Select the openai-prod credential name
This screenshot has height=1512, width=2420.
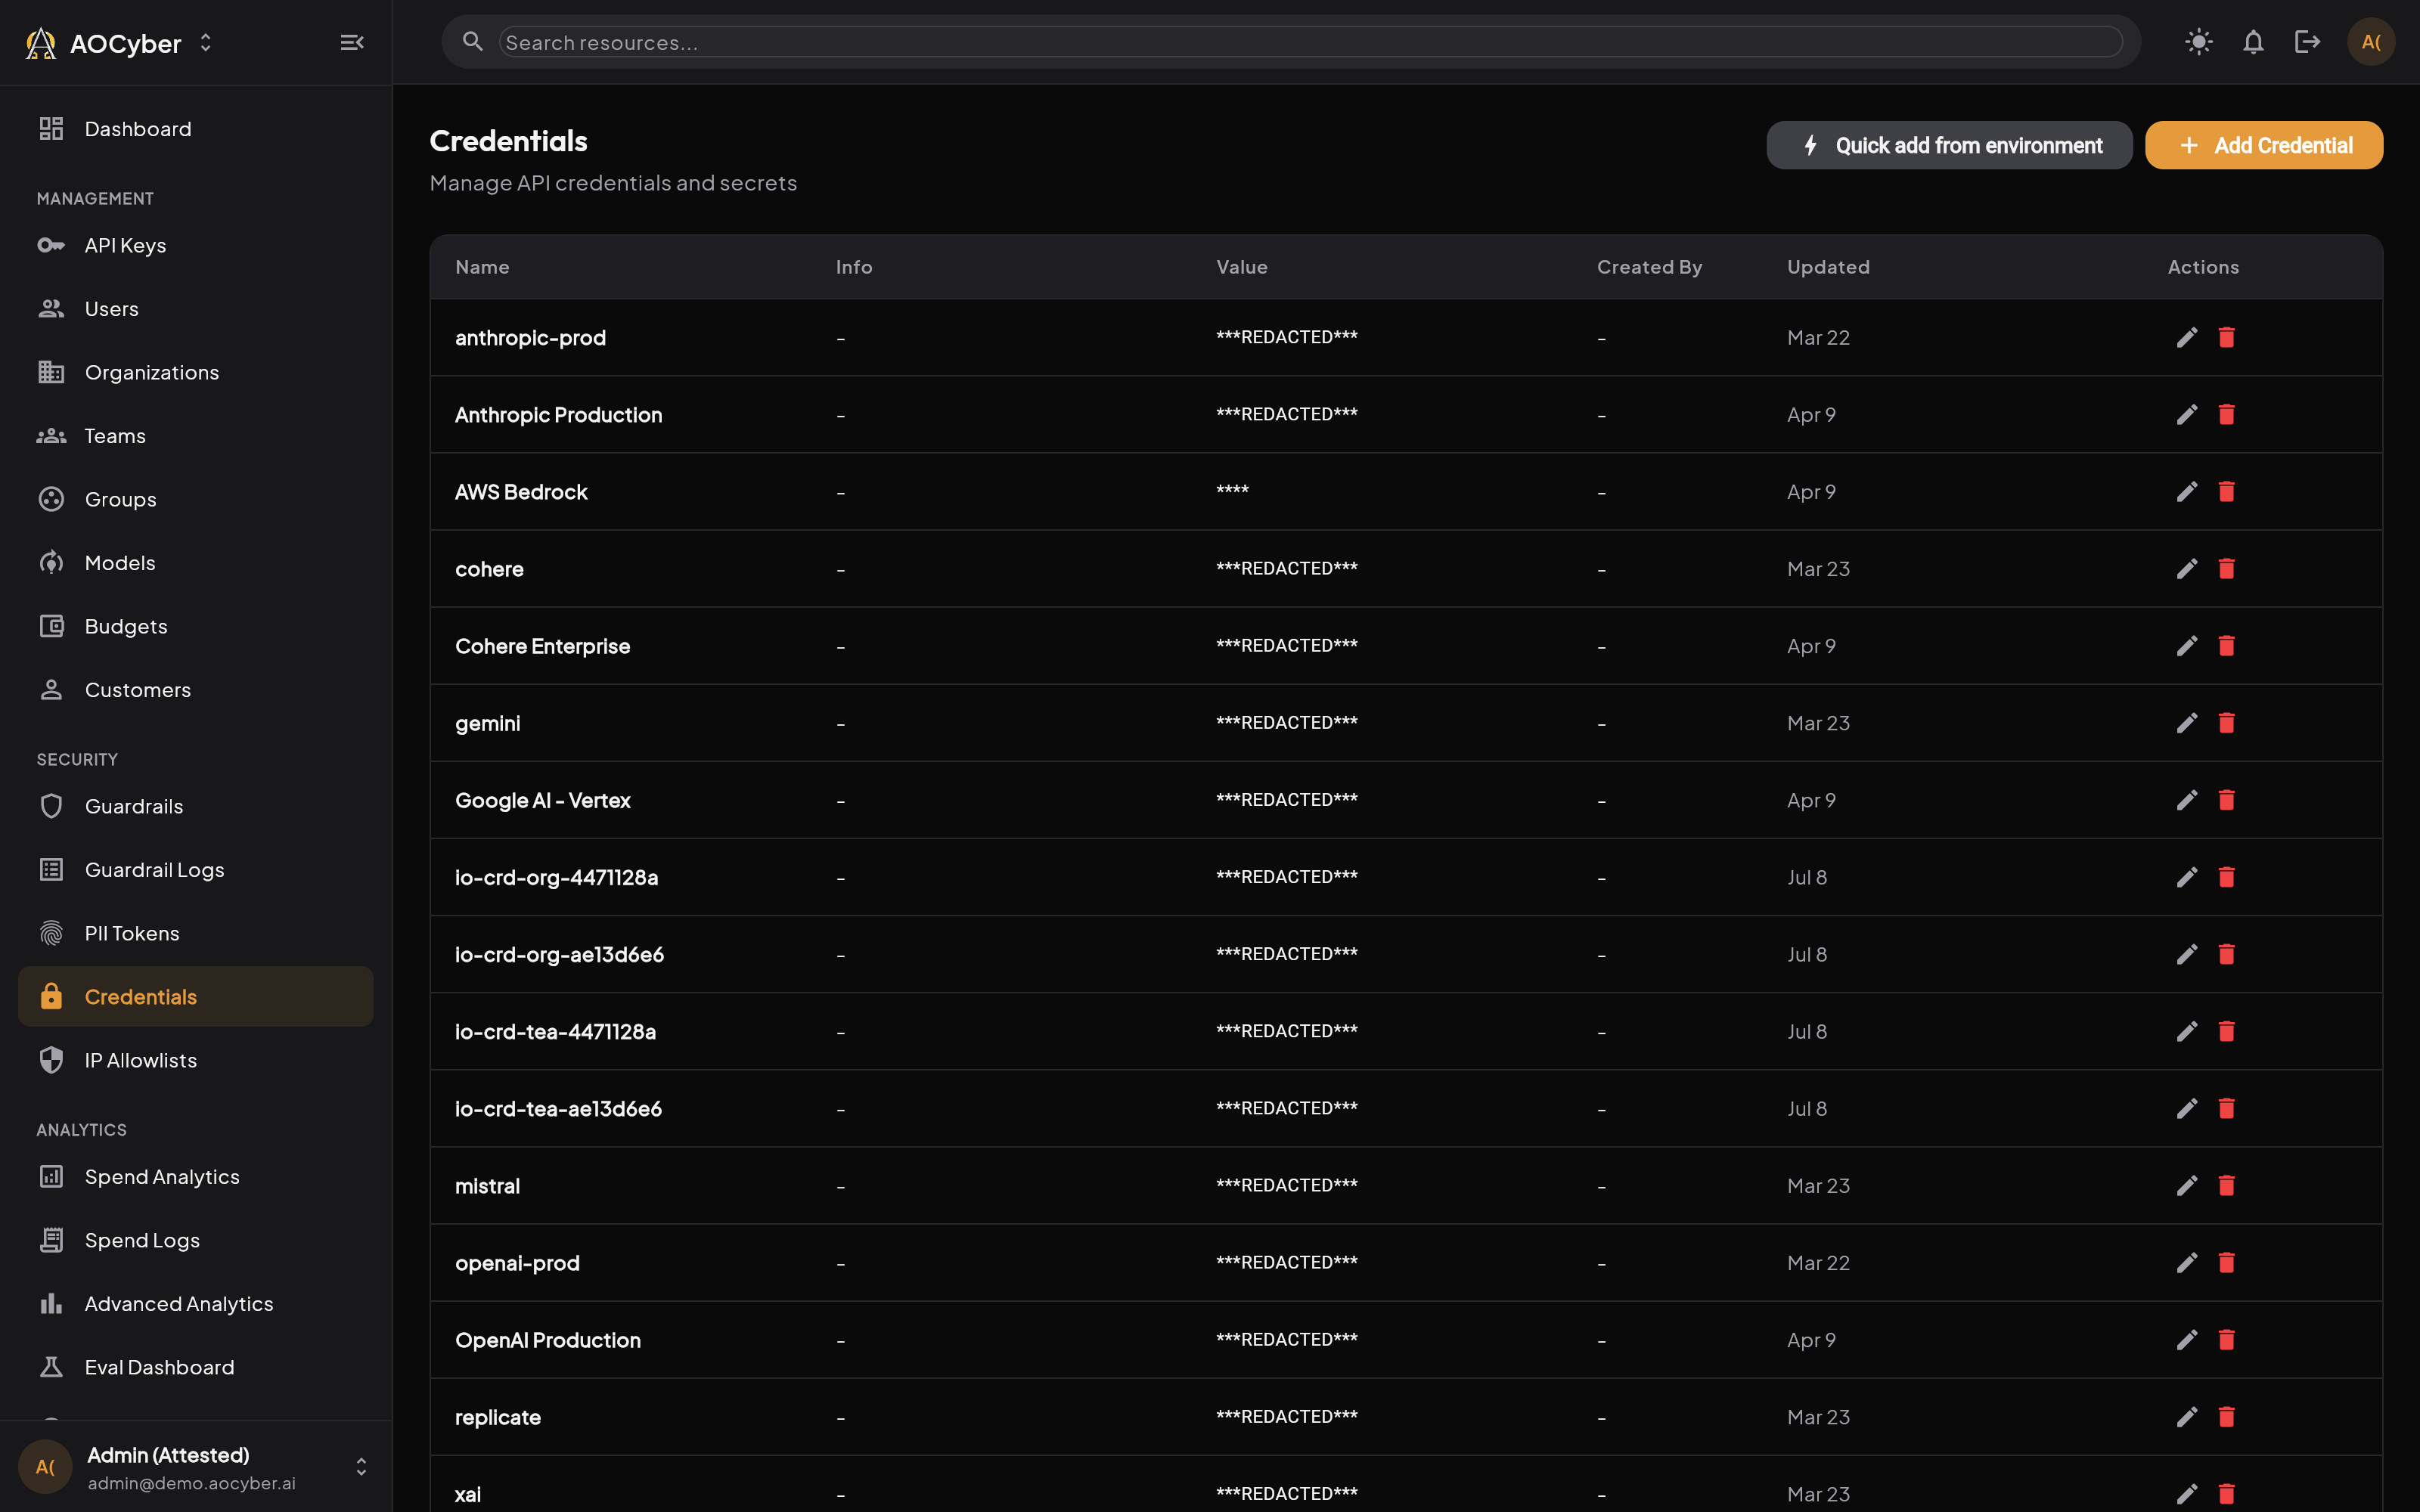pyautogui.click(x=517, y=1263)
